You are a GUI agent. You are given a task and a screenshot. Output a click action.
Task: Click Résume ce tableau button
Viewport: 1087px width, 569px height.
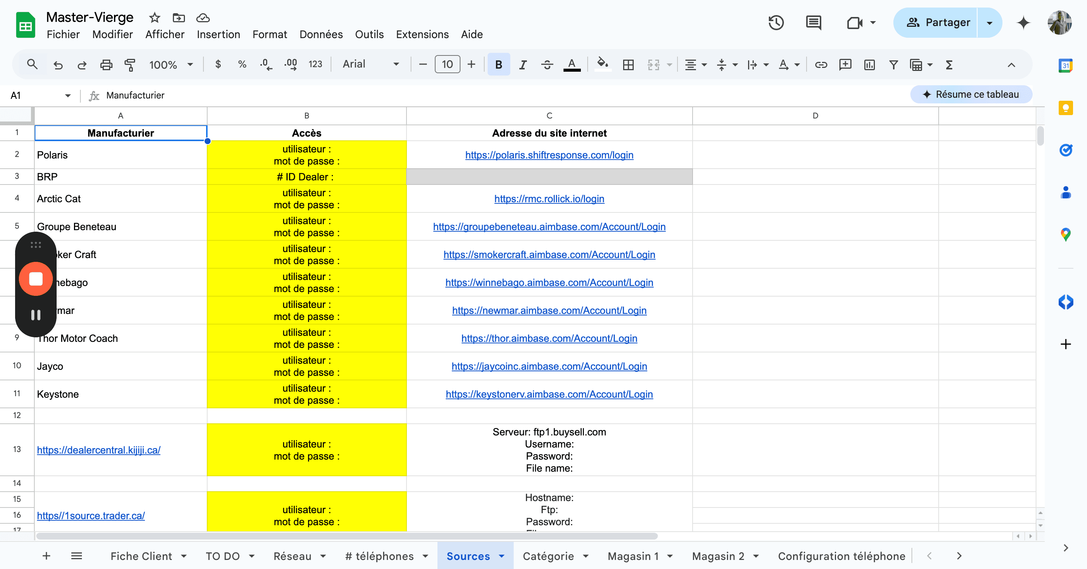coord(971,94)
